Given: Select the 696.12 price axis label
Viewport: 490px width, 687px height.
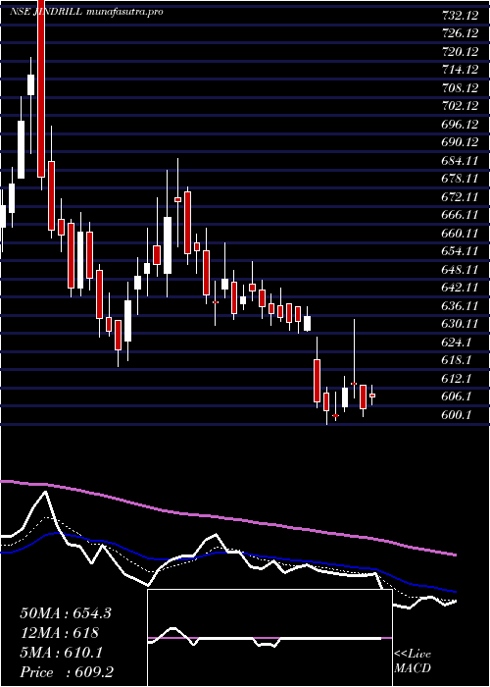Looking at the screenshot, I should pyautogui.click(x=460, y=125).
